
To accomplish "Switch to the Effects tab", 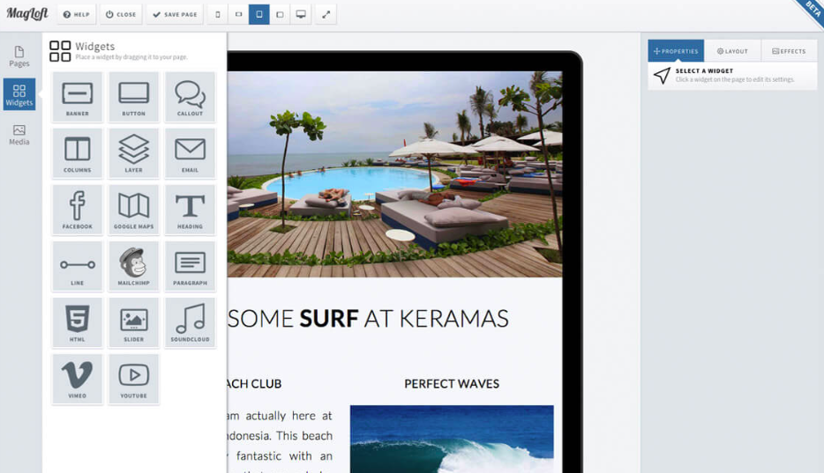I will [x=789, y=51].
